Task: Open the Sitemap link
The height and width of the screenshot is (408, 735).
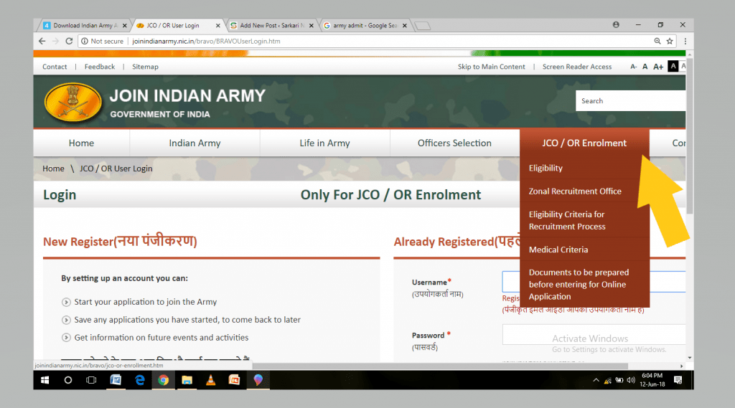Action: (145, 67)
